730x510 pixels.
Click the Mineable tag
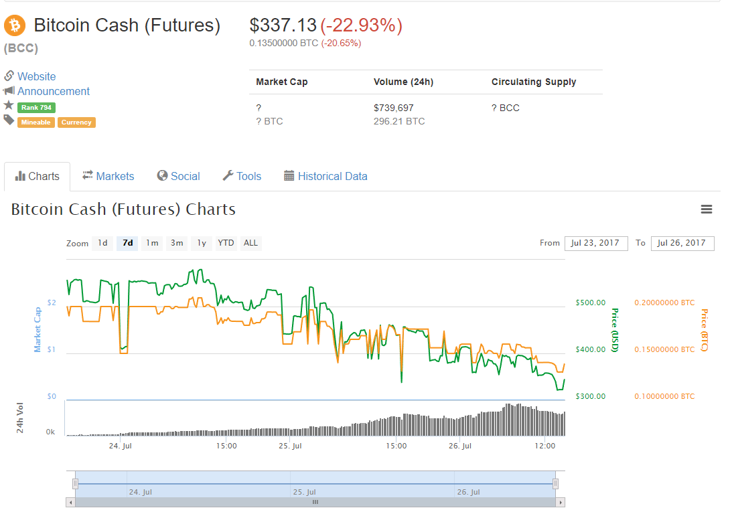36,122
